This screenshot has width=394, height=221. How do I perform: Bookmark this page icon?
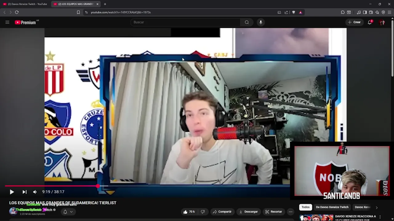coord(78,12)
